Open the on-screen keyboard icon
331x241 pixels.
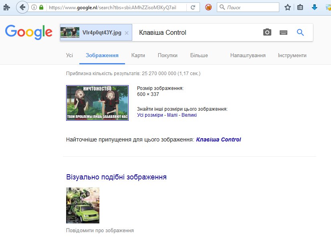[283, 32]
